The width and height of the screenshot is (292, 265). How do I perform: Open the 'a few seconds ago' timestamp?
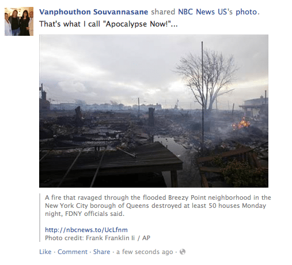pos(145,252)
